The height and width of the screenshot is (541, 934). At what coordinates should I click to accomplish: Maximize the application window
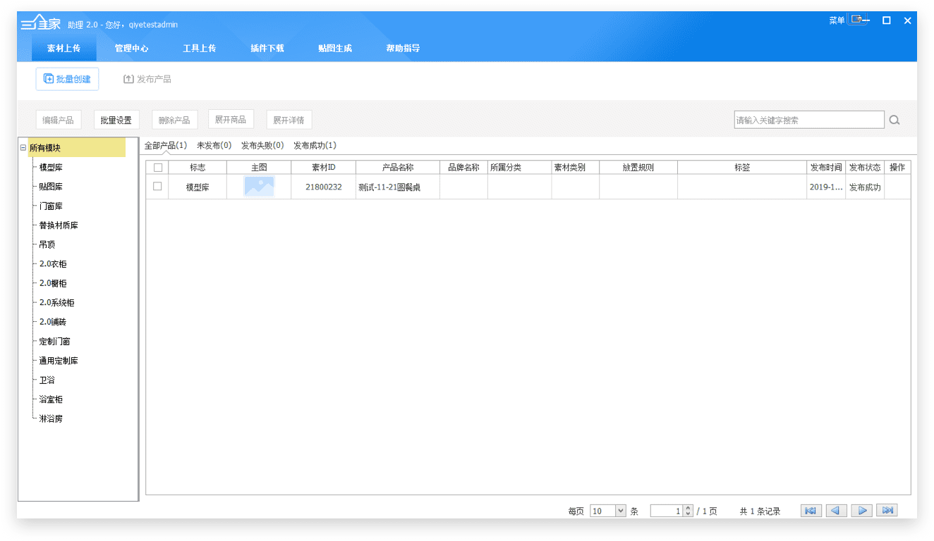(887, 20)
